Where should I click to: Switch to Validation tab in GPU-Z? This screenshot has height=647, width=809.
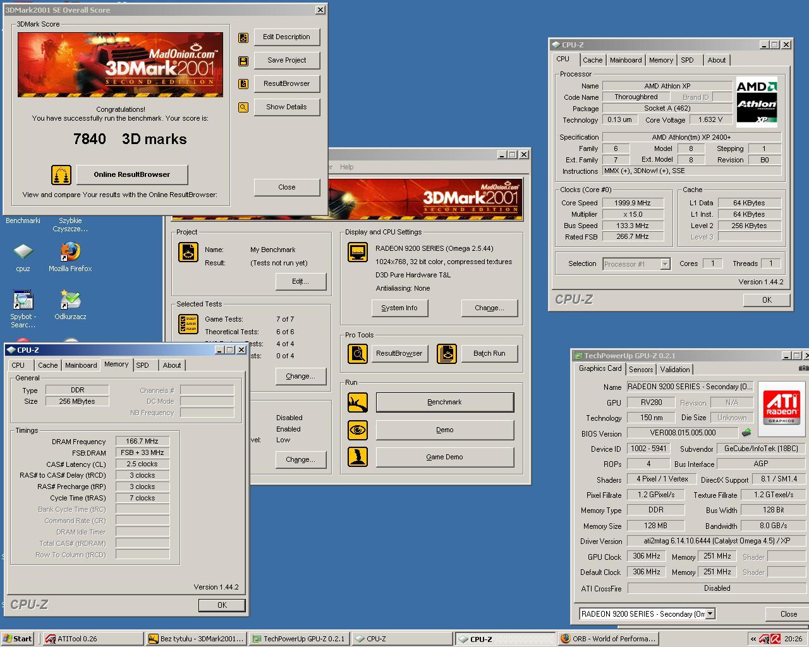click(675, 370)
